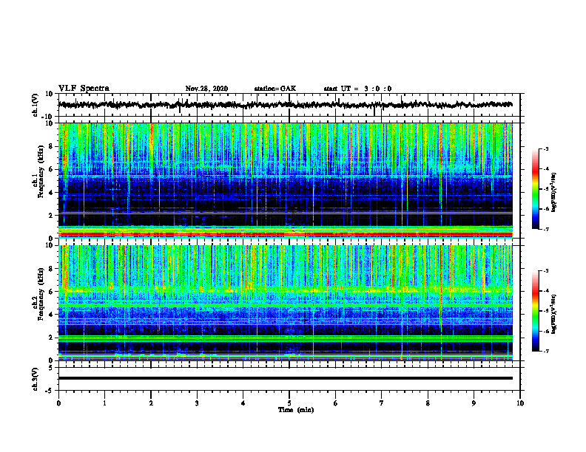The height and width of the screenshot is (452, 586).
Task: Click time-axis tick label "8"
Action: (428, 403)
